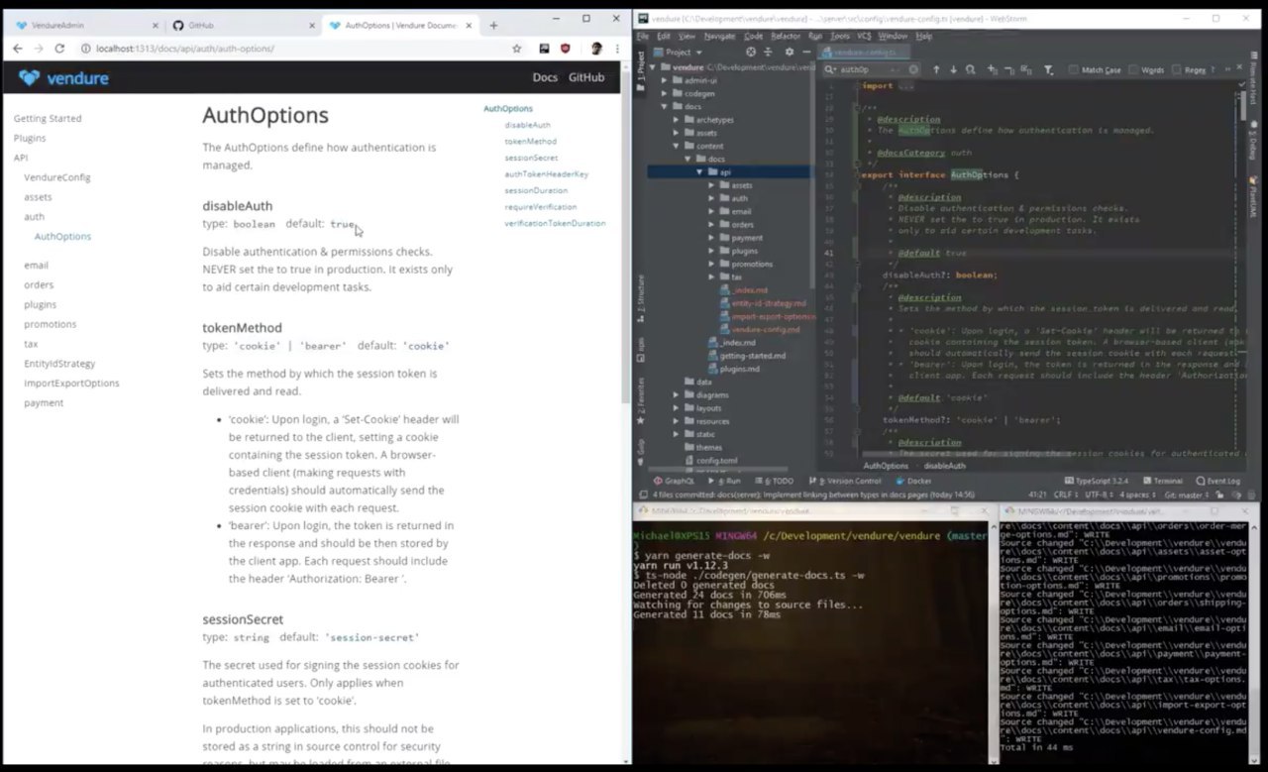
Task: Open the Terminal tool window
Action: pos(1162,481)
